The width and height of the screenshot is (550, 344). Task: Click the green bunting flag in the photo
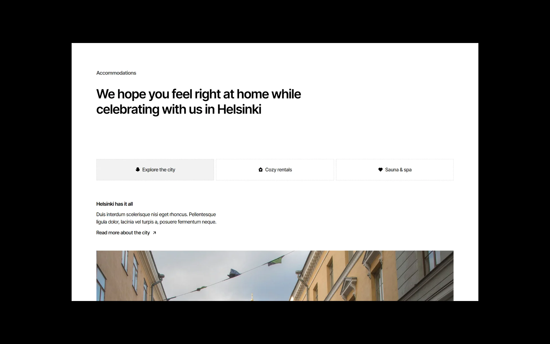coord(276,261)
